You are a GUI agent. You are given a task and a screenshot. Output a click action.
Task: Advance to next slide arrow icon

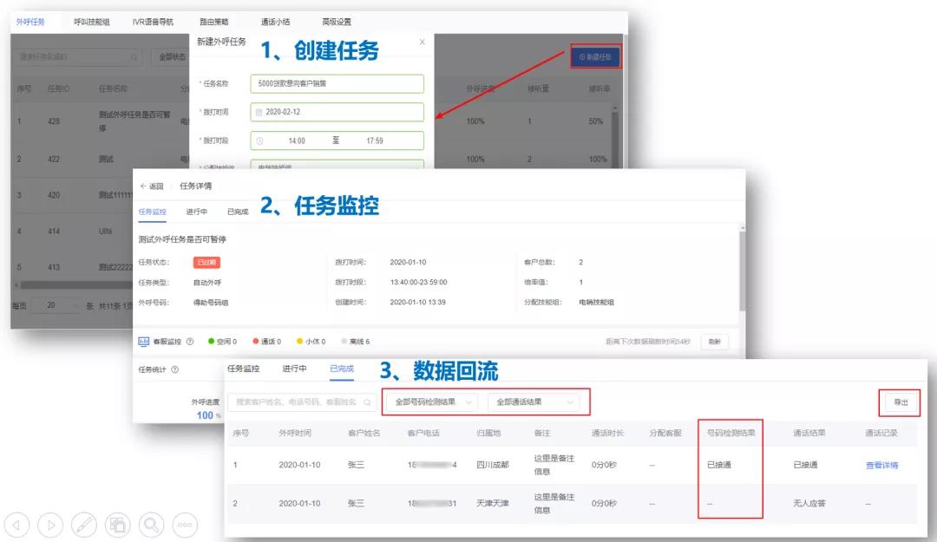click(x=50, y=524)
